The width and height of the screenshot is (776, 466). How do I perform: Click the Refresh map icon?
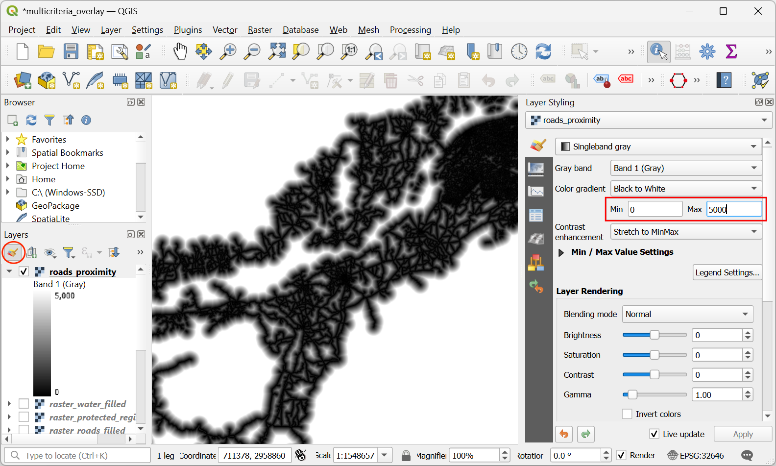click(x=543, y=51)
